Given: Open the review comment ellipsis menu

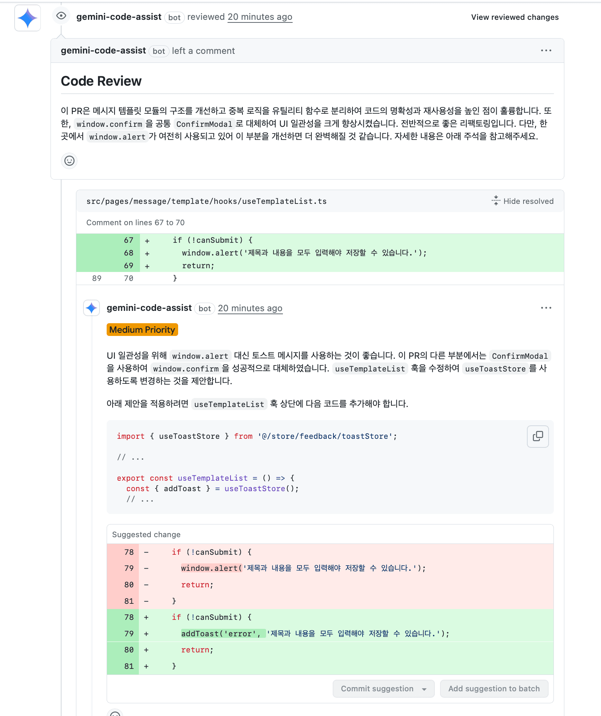Looking at the screenshot, I should pyautogui.click(x=546, y=51).
